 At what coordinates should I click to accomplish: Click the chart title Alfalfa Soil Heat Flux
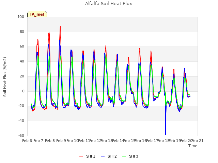(x=108, y=4)
